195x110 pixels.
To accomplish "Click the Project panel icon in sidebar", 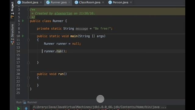I will (12, 17).
